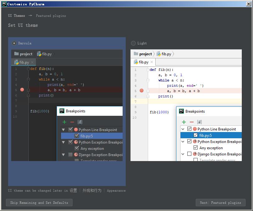Click line 5 breakpoint dot in Light editor
The height and width of the screenshot is (211, 253).
click(x=142, y=91)
